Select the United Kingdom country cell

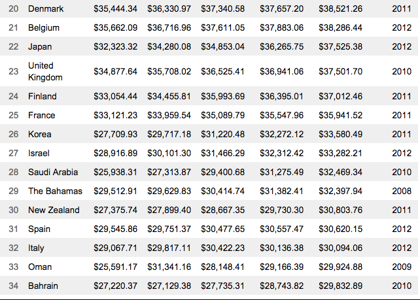(x=44, y=72)
